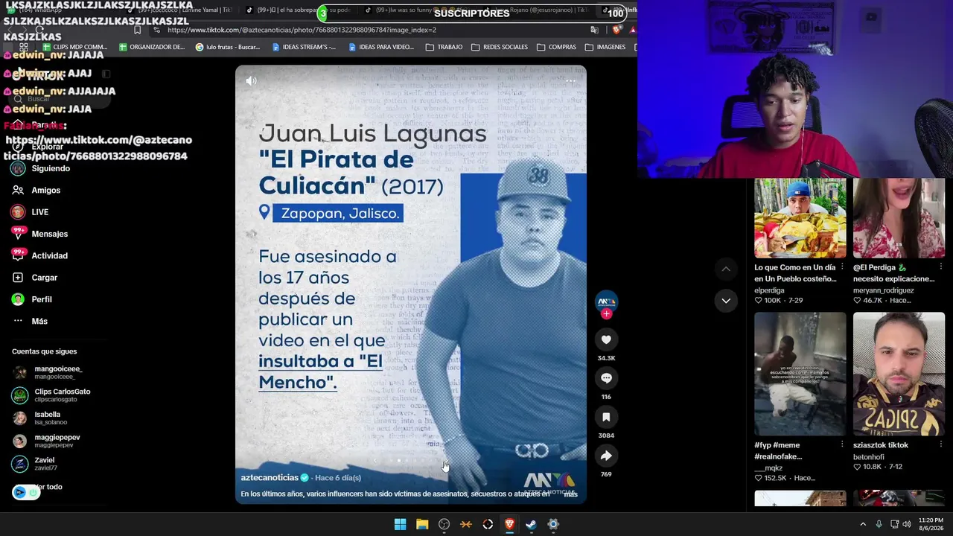Open the volume control in the system tray

(x=907, y=524)
